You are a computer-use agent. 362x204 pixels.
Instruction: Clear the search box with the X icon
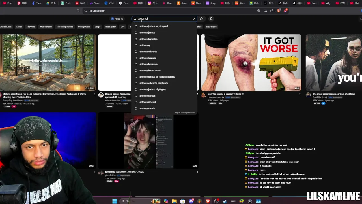click(194, 19)
